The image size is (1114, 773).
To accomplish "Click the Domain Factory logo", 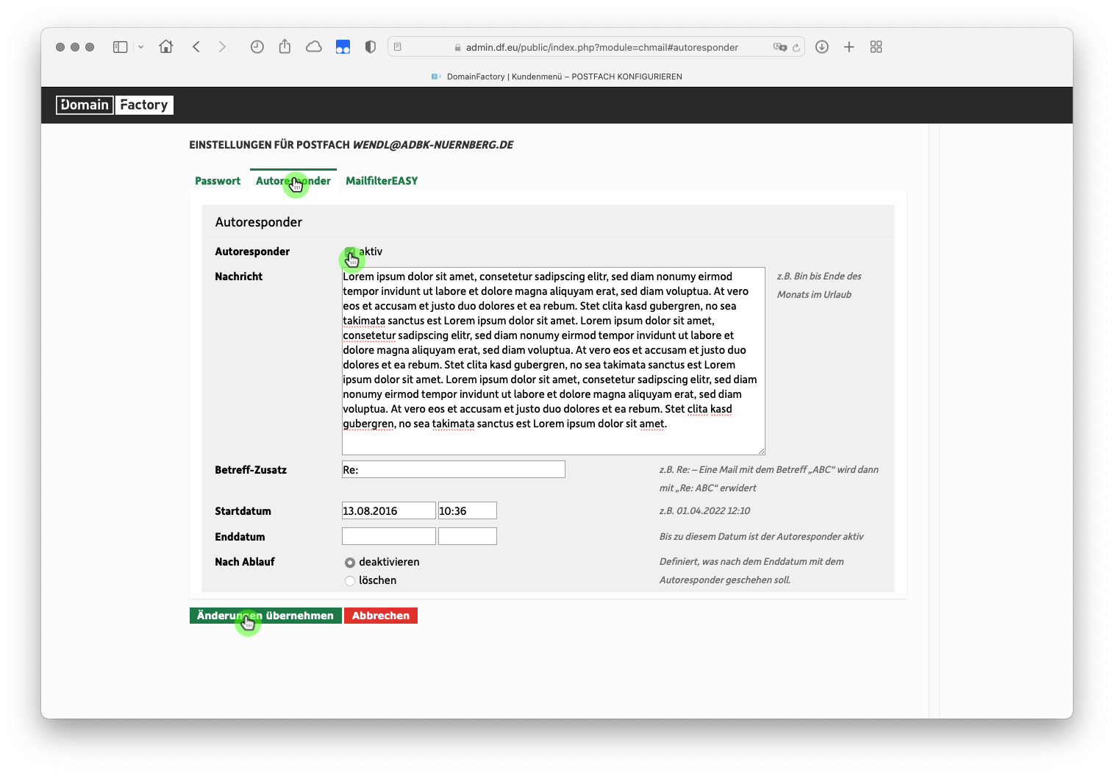I will (115, 105).
